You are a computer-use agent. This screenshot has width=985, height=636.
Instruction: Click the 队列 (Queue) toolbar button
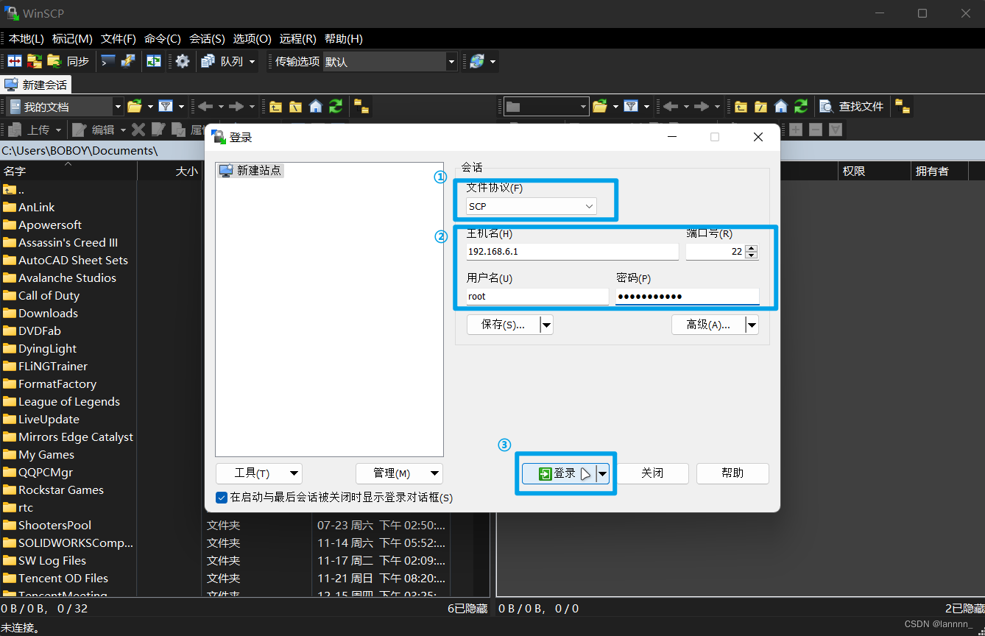click(222, 62)
